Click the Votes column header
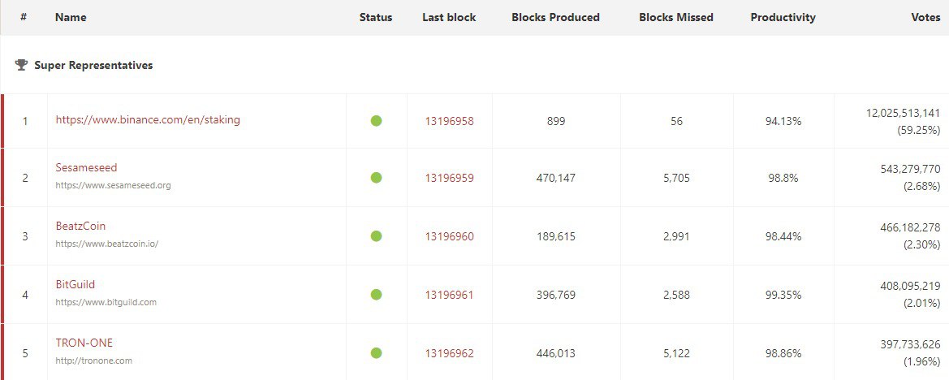The height and width of the screenshot is (380, 949). click(925, 17)
